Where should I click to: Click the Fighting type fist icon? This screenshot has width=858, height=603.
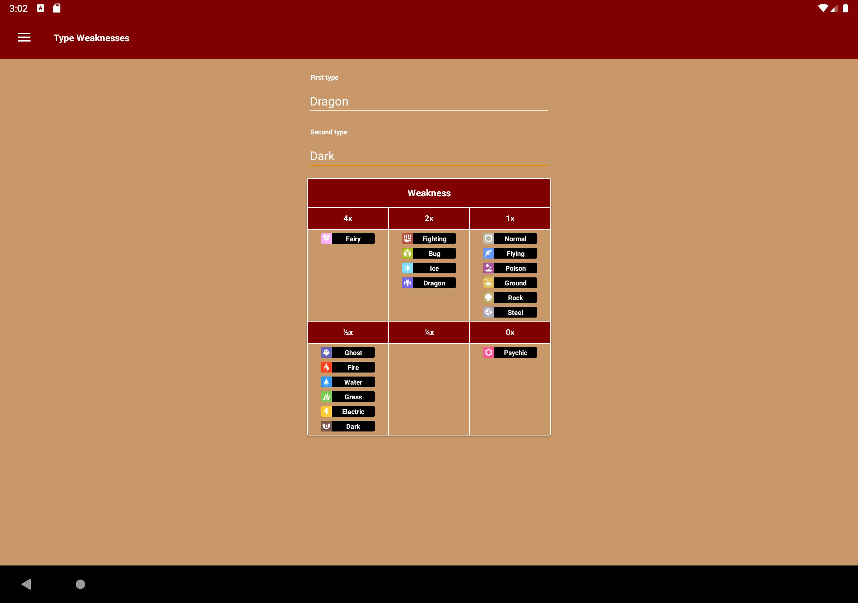pos(407,239)
